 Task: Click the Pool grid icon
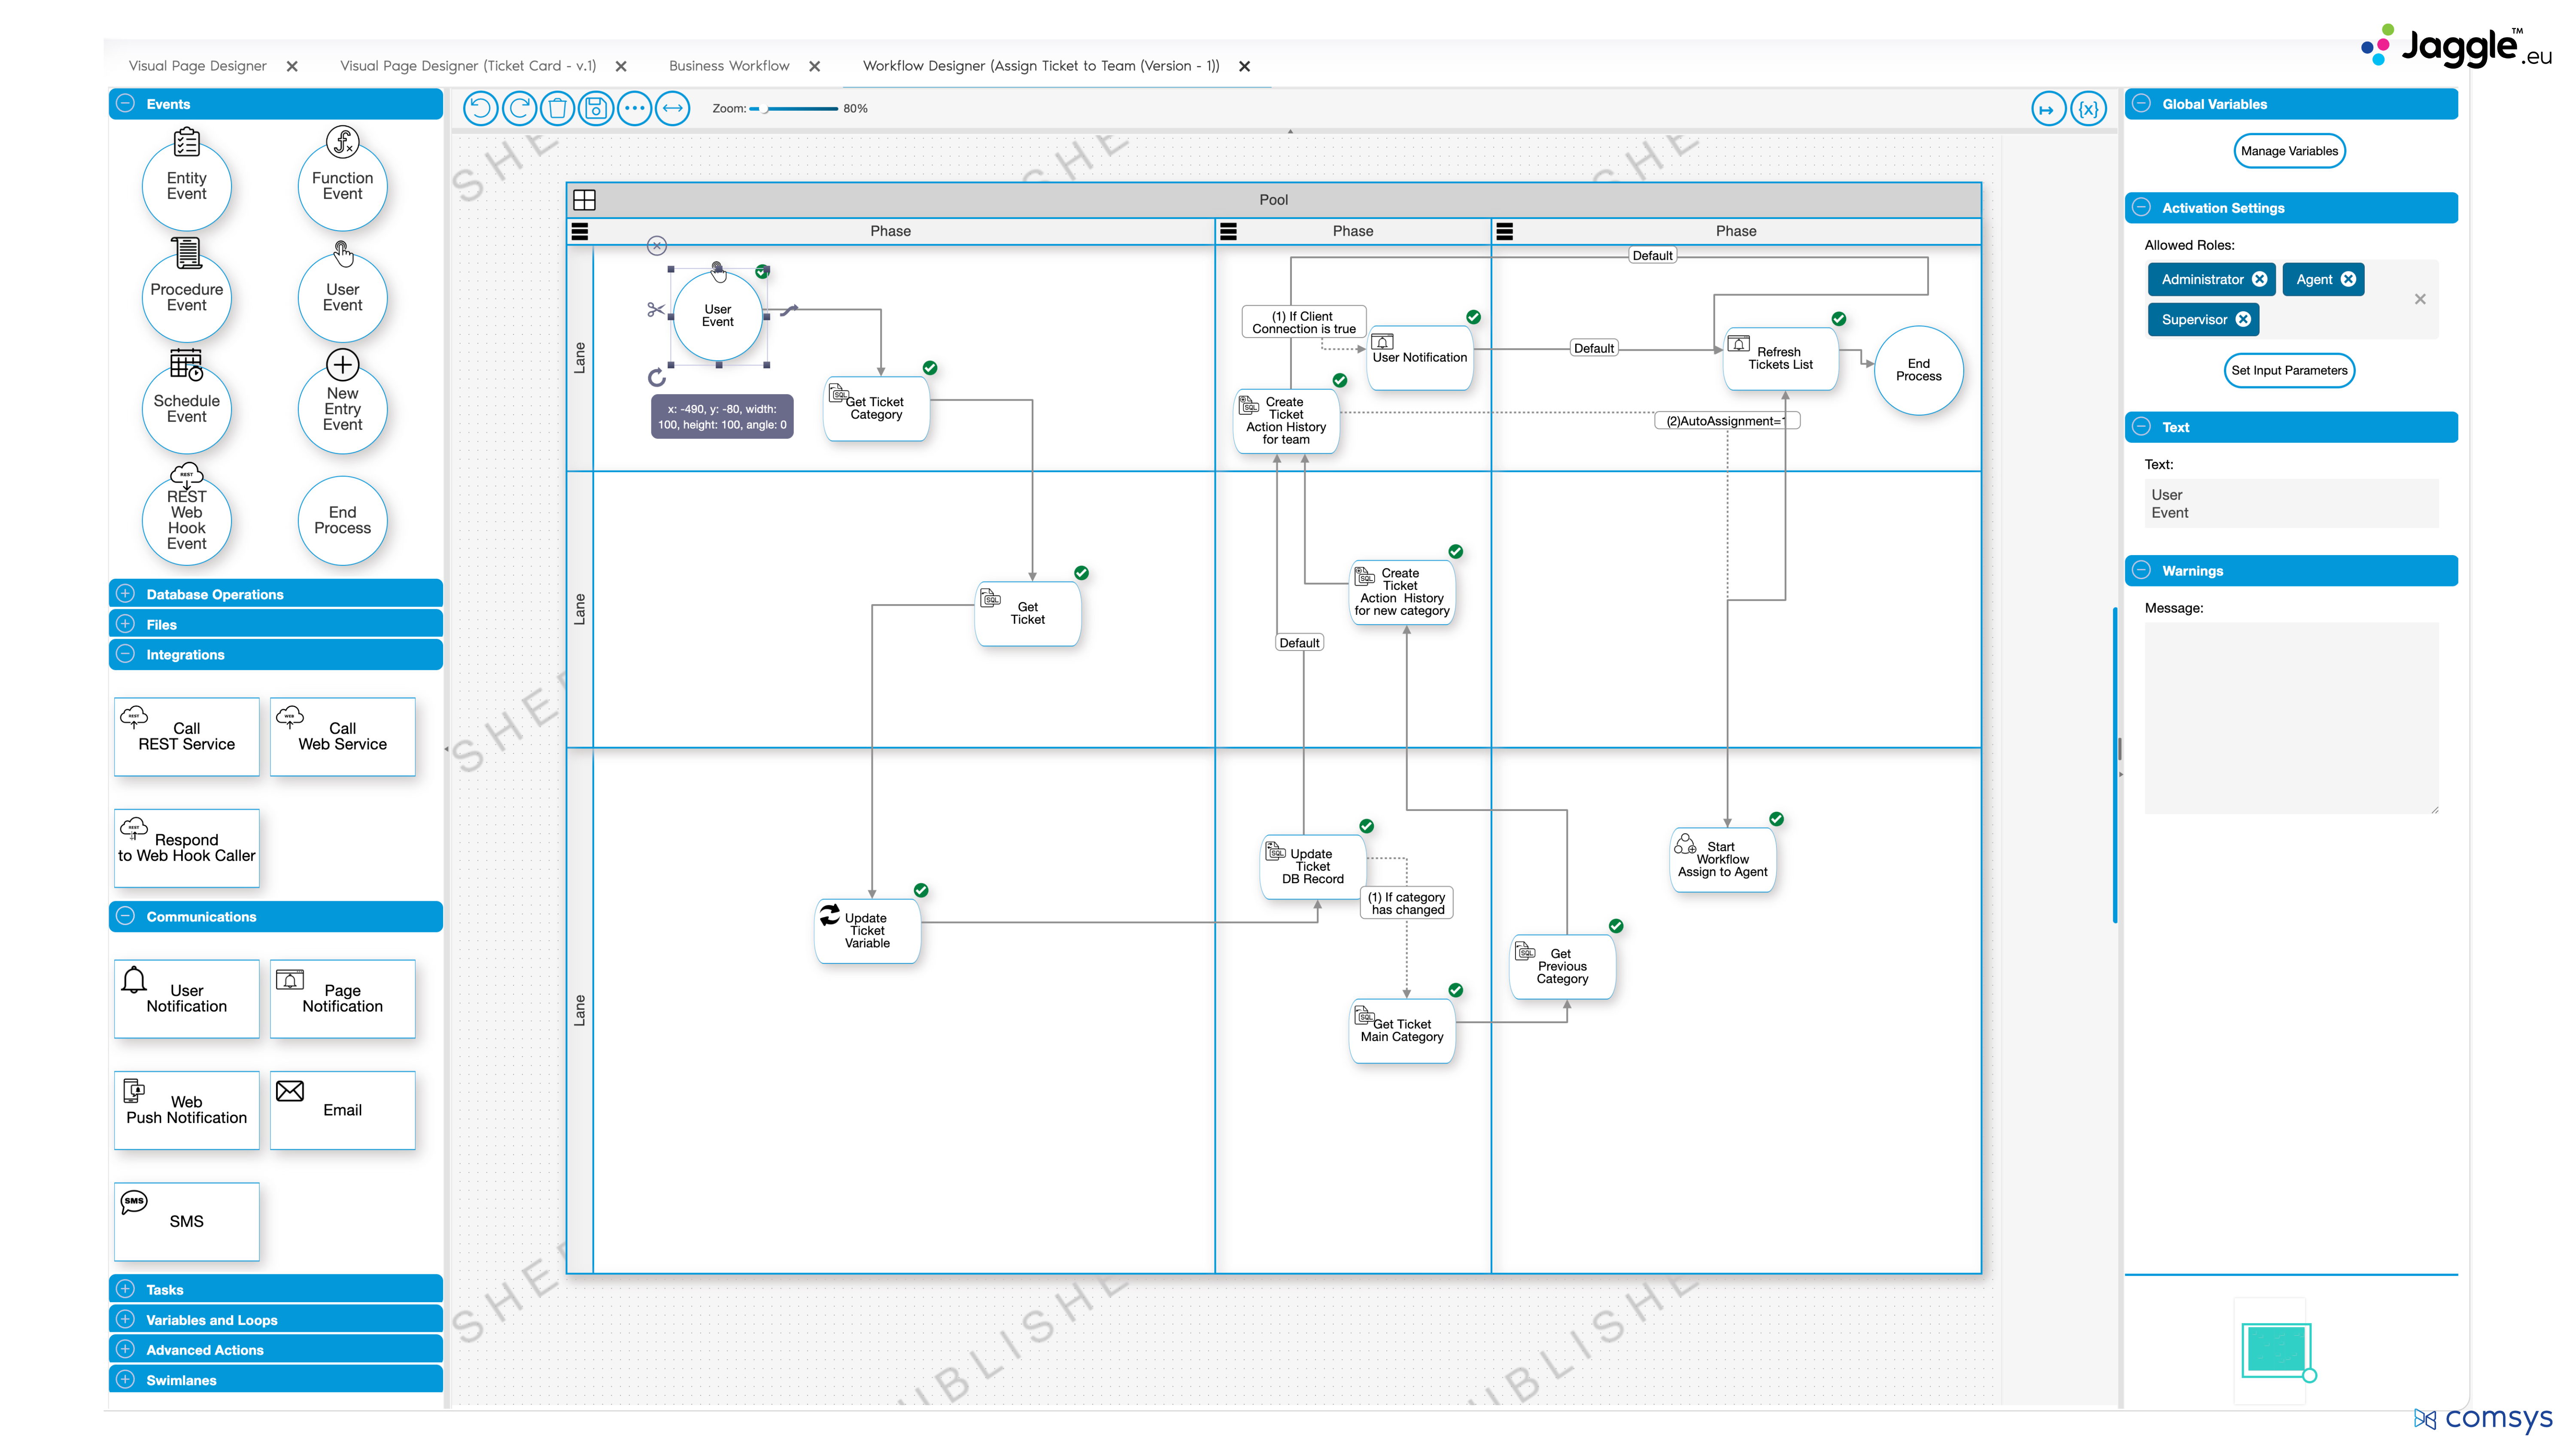(x=584, y=200)
